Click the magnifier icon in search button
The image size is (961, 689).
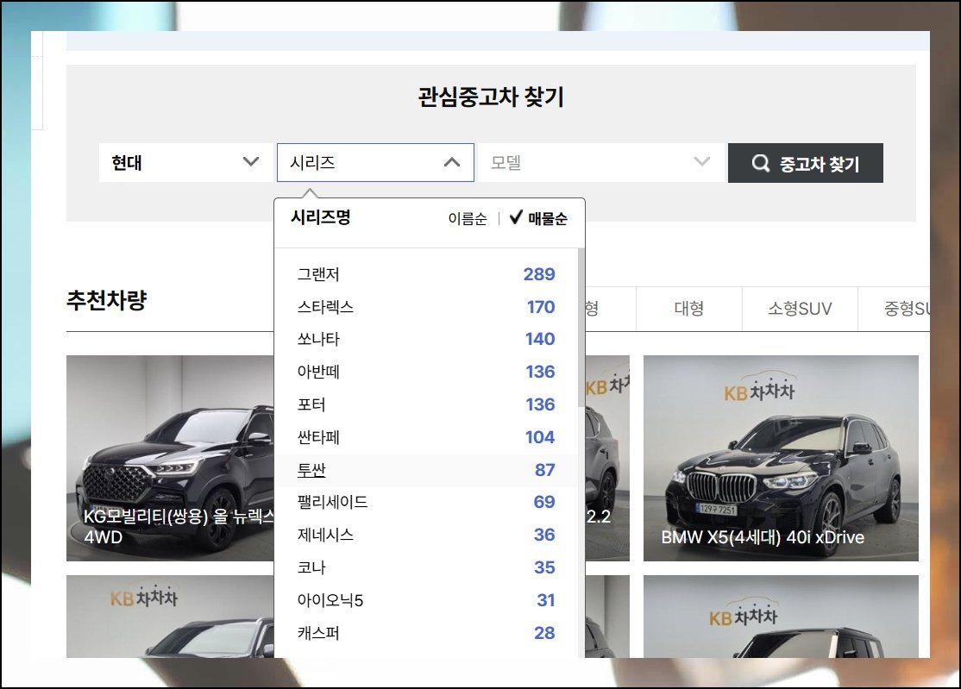[x=761, y=163]
